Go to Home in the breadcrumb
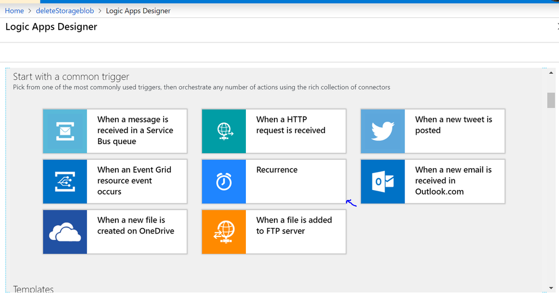The width and height of the screenshot is (559, 294). [x=14, y=11]
